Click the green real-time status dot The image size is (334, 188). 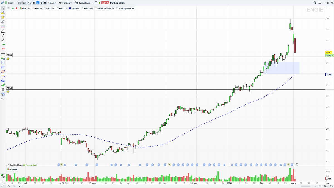click(24, 165)
